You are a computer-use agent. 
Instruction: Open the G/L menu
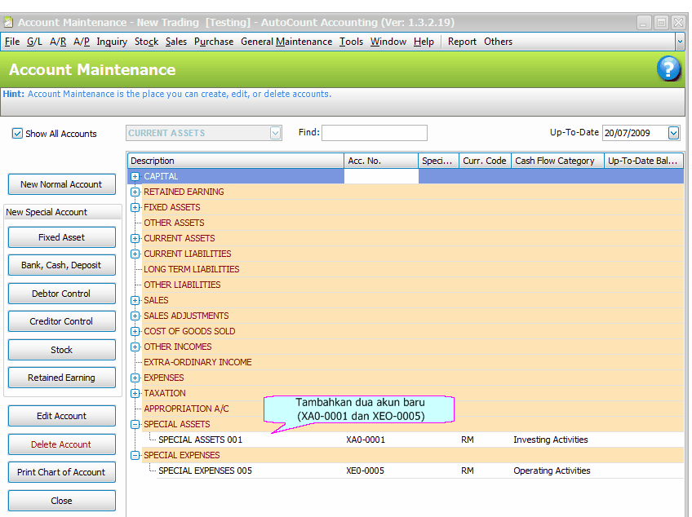tap(34, 42)
